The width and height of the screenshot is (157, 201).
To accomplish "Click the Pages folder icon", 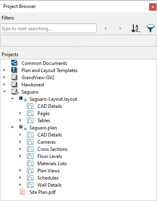I will coord(30,113).
